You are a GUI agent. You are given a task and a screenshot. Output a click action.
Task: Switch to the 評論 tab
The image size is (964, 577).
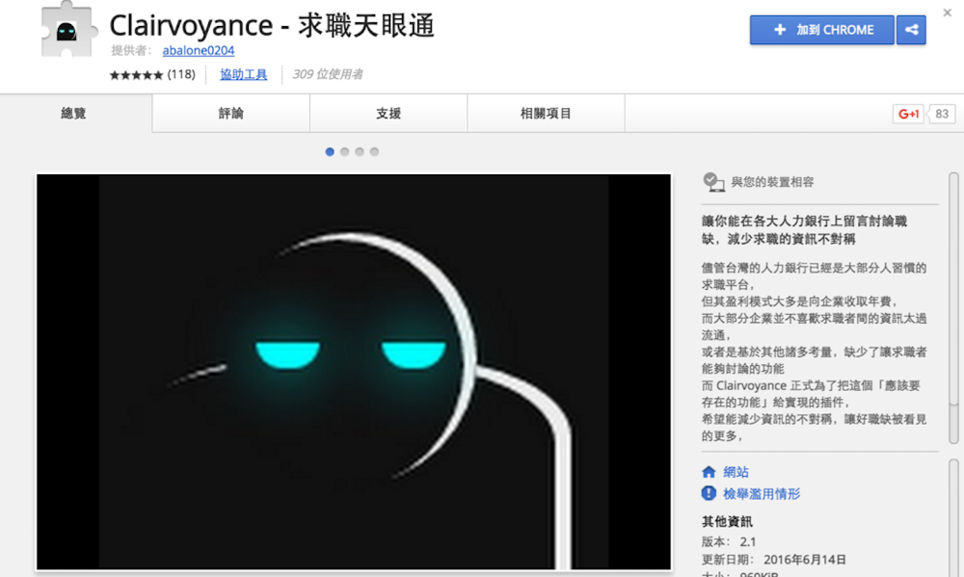tap(230, 113)
